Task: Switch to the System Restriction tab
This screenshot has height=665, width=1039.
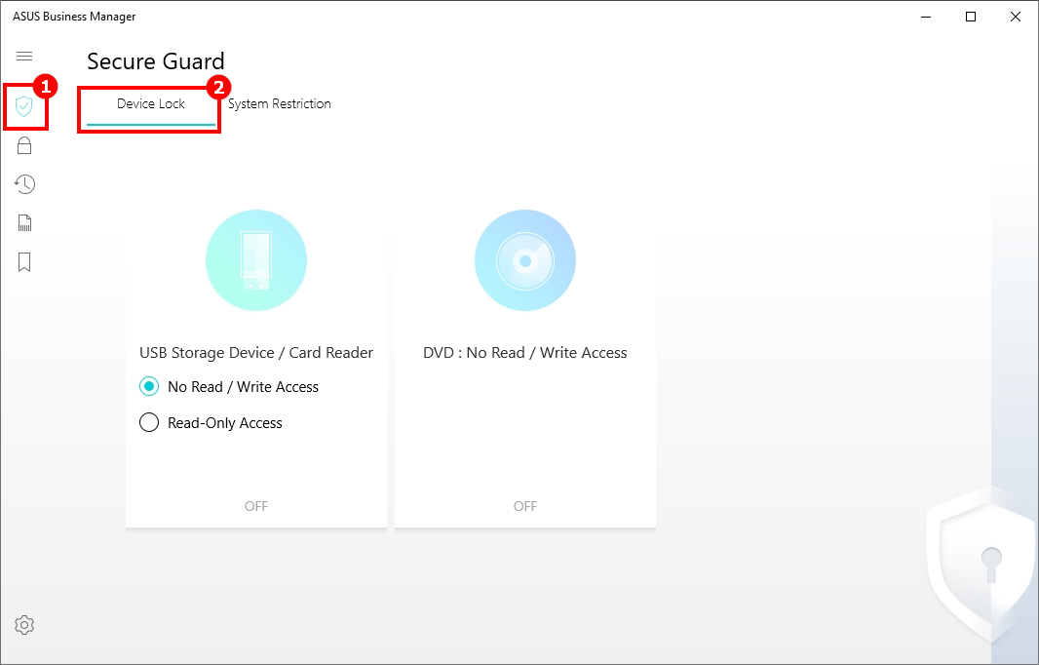Action: (x=280, y=104)
